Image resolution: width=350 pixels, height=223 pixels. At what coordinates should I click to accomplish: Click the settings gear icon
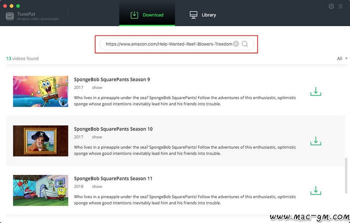coord(331,6)
